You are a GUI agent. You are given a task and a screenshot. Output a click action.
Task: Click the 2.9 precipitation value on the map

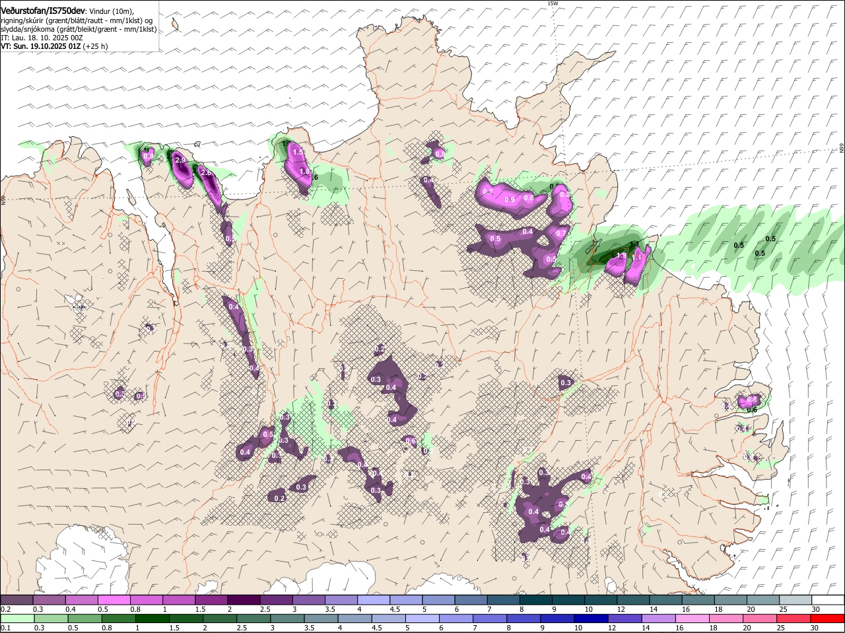click(180, 161)
